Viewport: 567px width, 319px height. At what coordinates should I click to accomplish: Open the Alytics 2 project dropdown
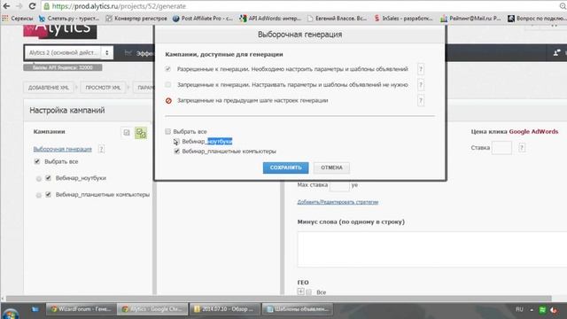click(x=69, y=53)
